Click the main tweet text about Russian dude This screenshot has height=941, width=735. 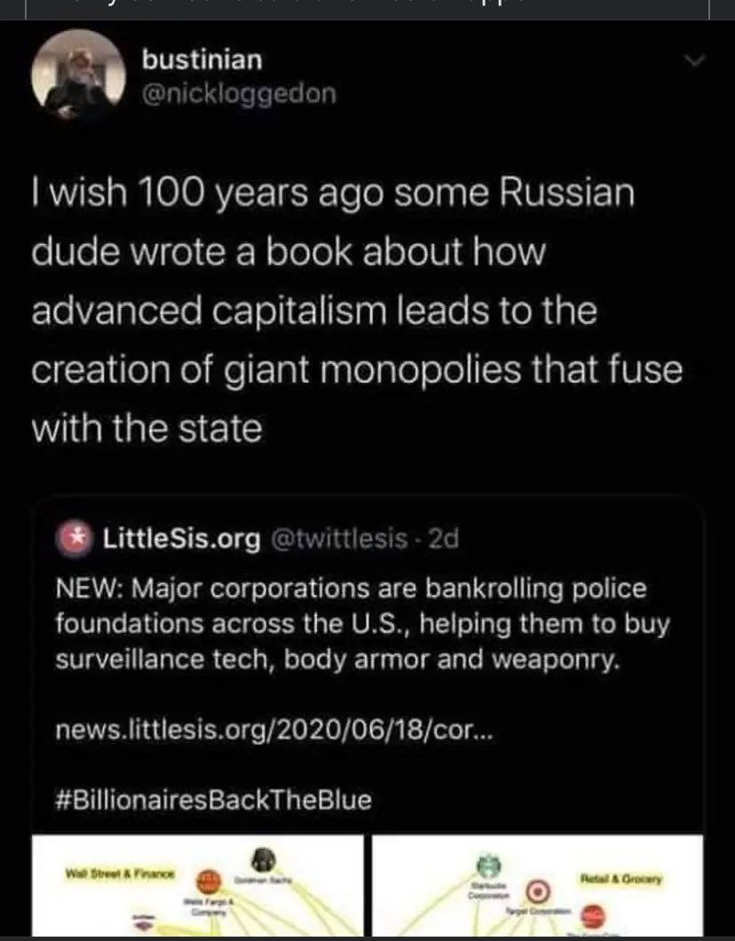(355, 312)
